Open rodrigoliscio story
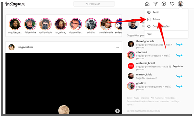The width and height of the screenshot is (194, 116). tap(45, 24)
